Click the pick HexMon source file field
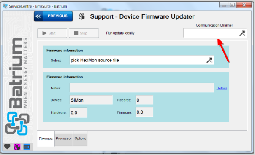 coord(142,60)
